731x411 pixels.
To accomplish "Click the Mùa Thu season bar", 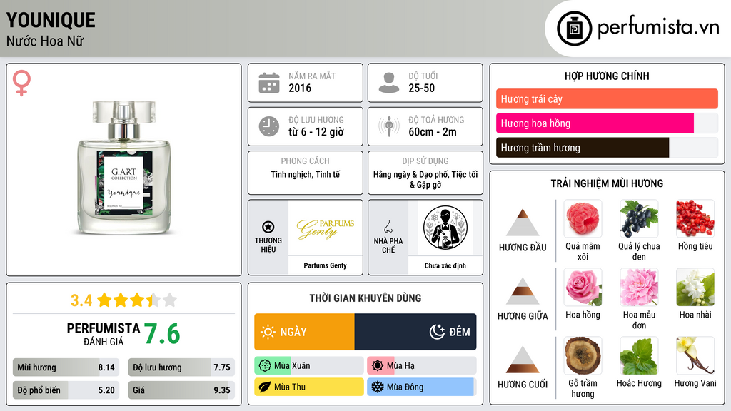I will coord(309,387).
